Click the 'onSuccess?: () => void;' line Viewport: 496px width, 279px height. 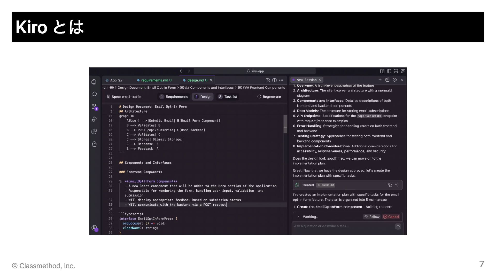144,223
